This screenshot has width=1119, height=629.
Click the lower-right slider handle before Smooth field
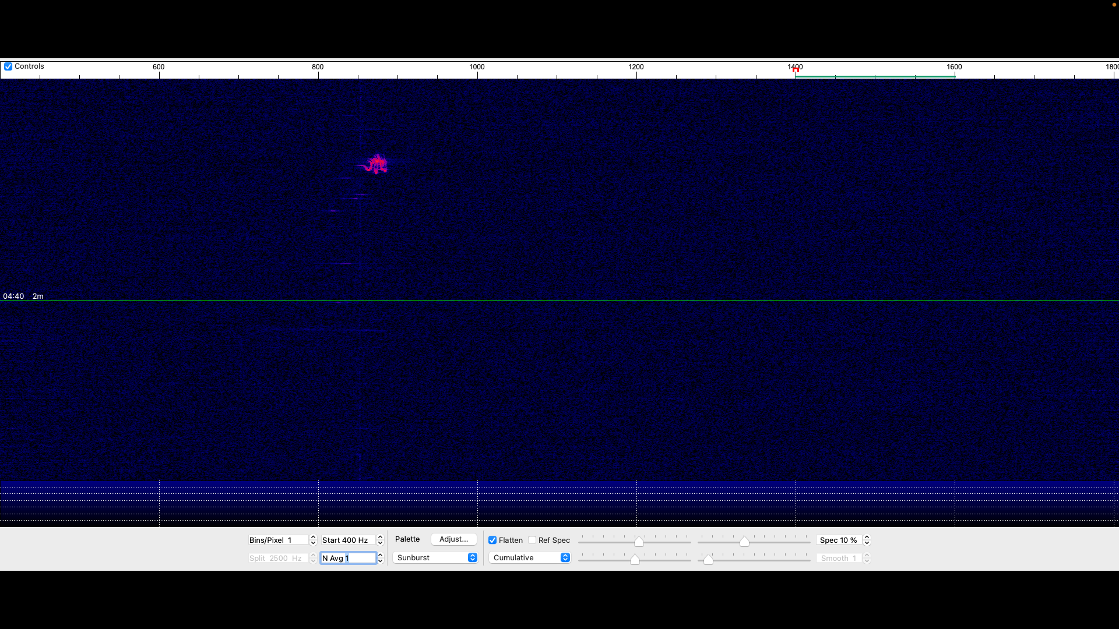(x=708, y=560)
